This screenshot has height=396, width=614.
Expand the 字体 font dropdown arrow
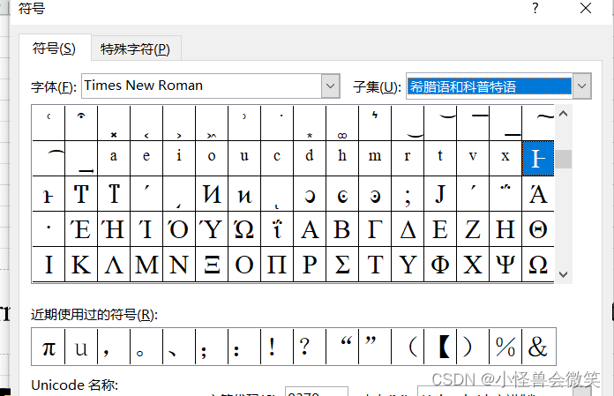[x=331, y=86]
